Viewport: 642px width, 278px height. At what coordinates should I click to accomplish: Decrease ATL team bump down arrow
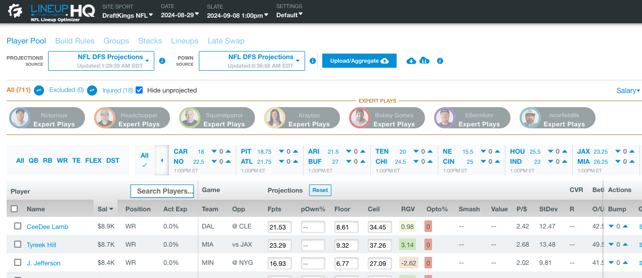281,162
